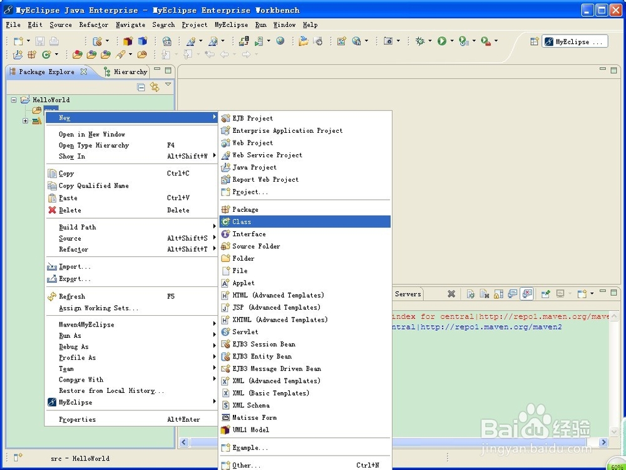Open the Debug button dropdown arrow
Screen dimensions: 626x470
click(430, 41)
